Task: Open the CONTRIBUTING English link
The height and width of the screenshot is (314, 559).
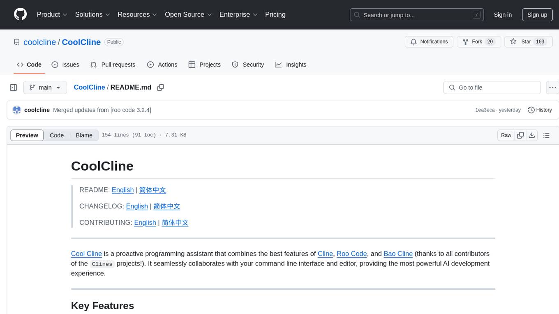Action: click(145, 222)
